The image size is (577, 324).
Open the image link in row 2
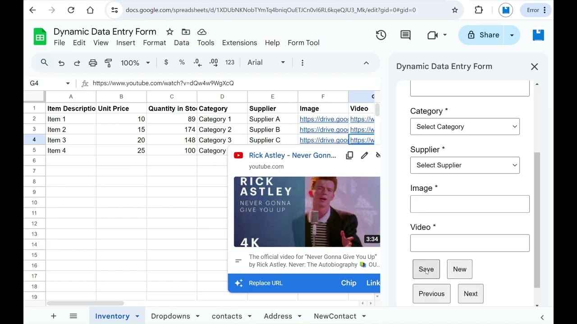pos(324,119)
